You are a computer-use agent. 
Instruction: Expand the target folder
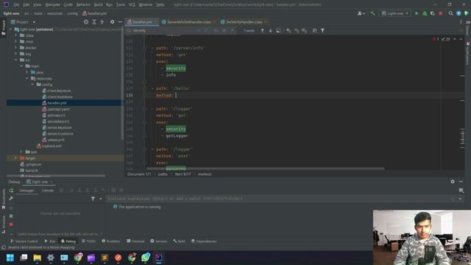[16, 158]
